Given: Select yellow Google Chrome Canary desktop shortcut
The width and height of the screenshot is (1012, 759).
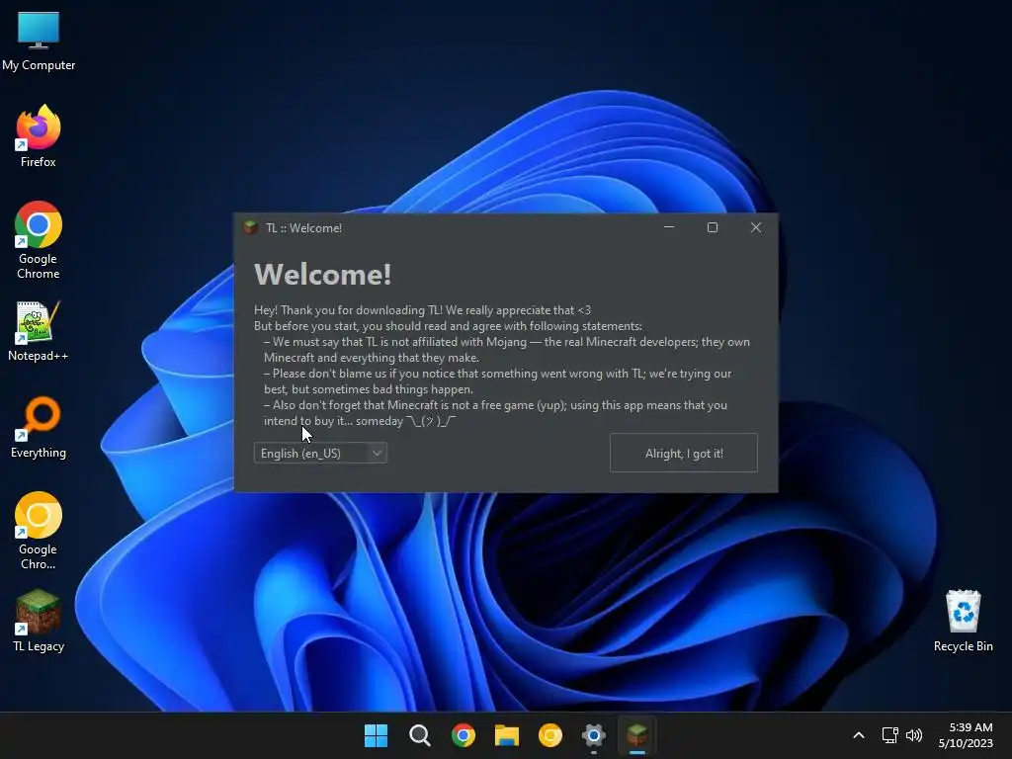Looking at the screenshot, I should 39,531.
